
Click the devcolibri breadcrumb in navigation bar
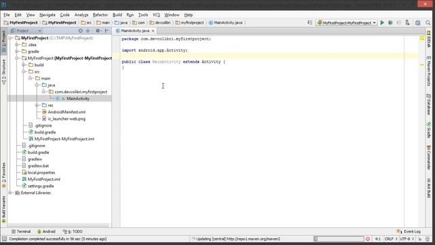click(160, 22)
